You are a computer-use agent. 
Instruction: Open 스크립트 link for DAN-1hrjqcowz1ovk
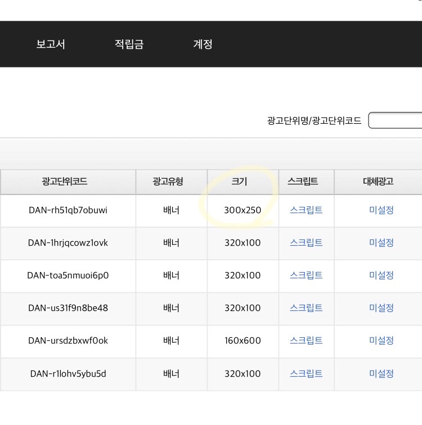click(306, 243)
